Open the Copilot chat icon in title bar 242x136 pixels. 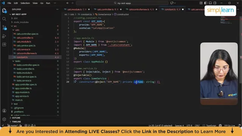click(172, 3)
